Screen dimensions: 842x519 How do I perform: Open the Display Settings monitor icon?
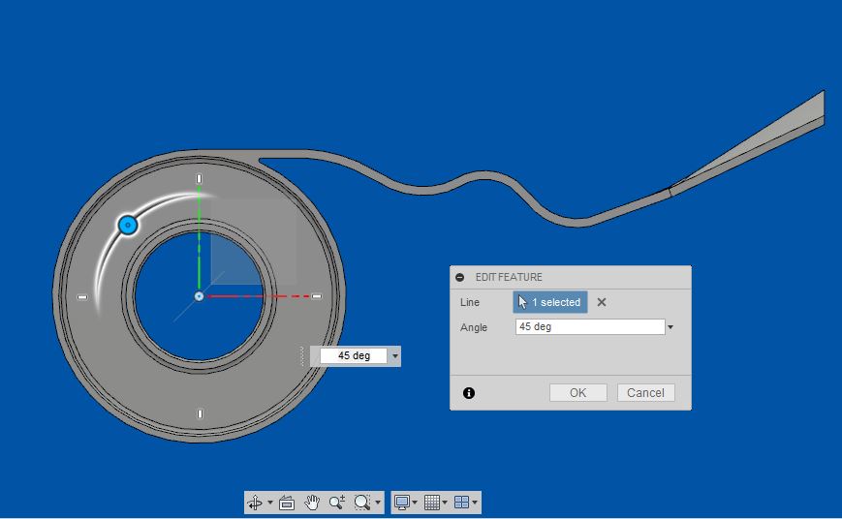(402, 503)
